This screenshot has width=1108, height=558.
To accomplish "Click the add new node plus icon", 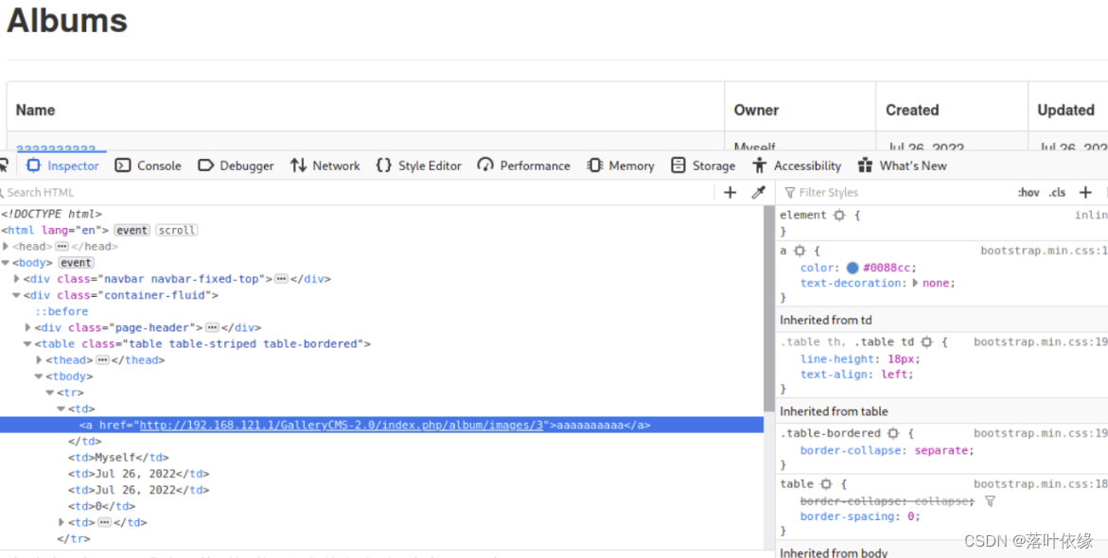I will pyautogui.click(x=730, y=192).
